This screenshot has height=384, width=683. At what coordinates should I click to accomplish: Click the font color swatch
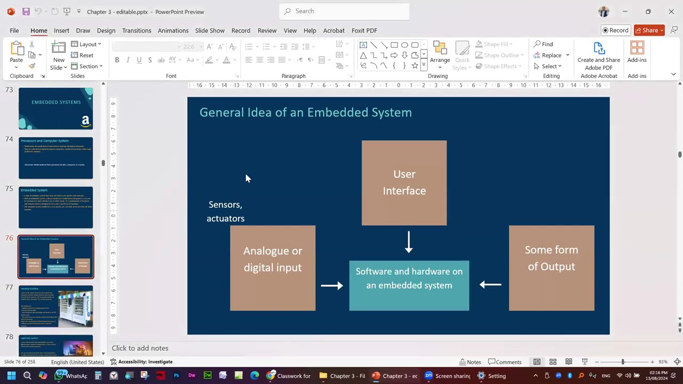point(226,60)
